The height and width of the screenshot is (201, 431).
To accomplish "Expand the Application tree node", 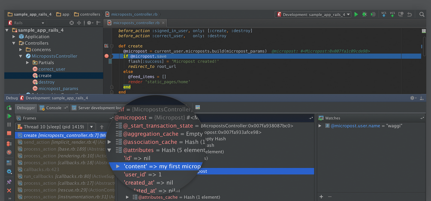I will point(14,36).
